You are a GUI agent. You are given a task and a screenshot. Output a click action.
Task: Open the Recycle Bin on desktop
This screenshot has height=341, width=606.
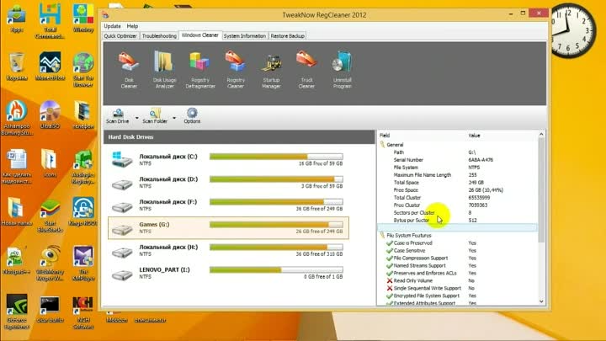coord(17,67)
